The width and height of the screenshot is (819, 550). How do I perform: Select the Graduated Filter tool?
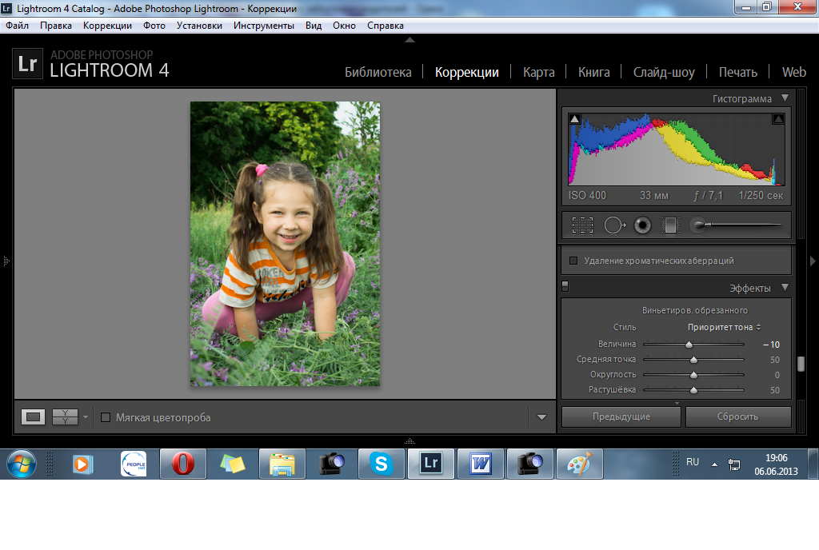[x=669, y=226]
